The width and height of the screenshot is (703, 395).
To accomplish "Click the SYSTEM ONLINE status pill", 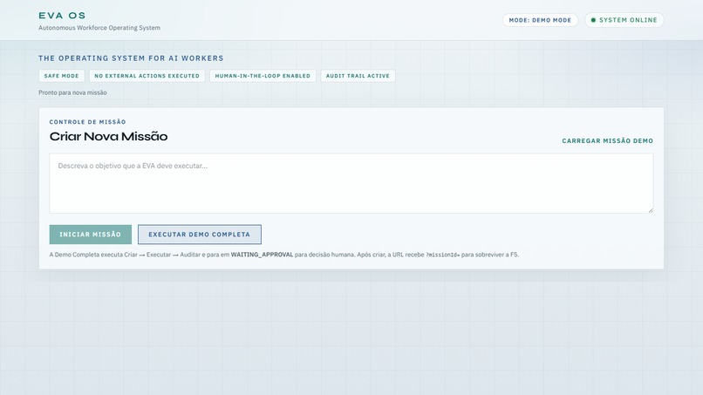I will click(625, 20).
